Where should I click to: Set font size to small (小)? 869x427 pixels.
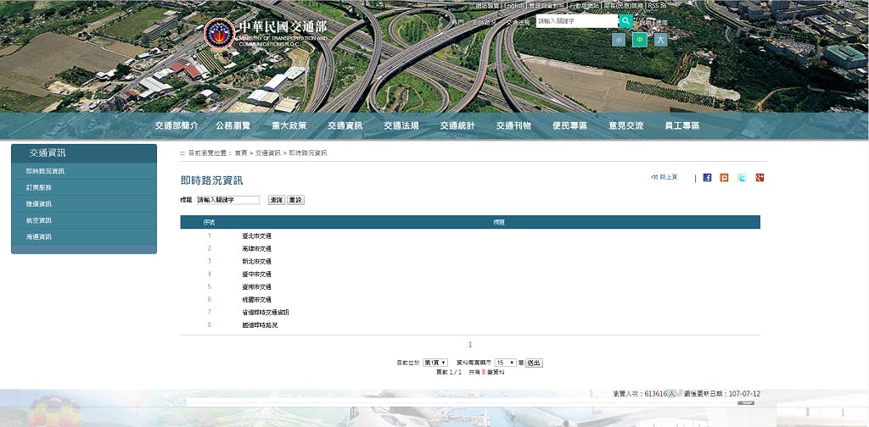[x=618, y=40]
